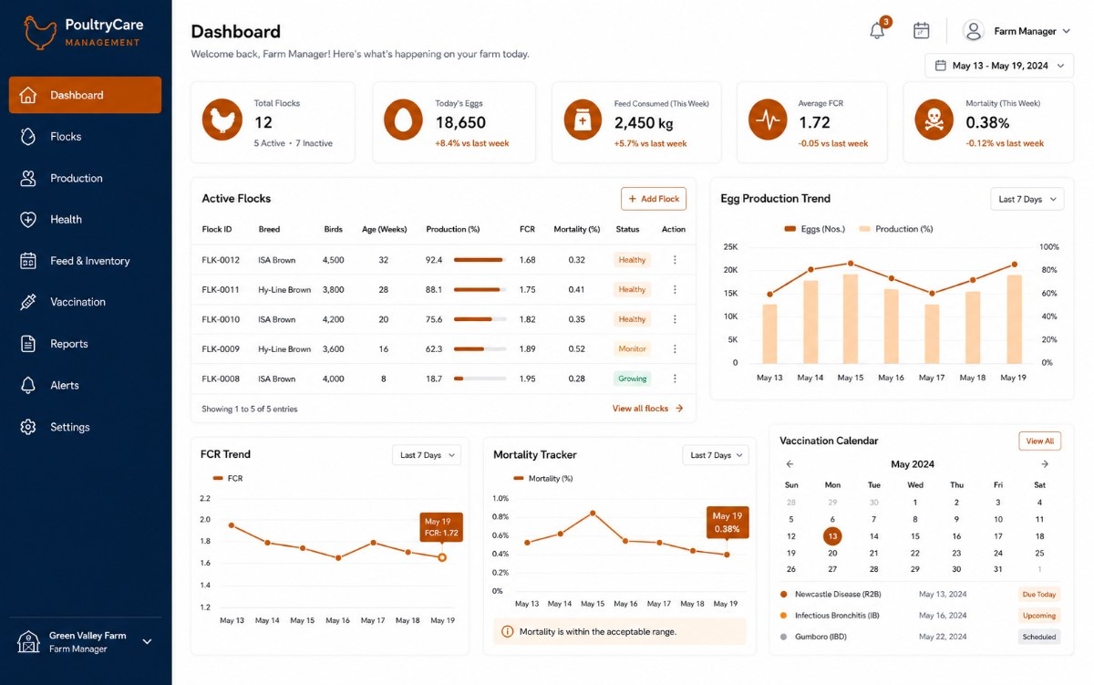This screenshot has width=1094, height=685.
Task: Click the Farm Manager avatar icon
Action: (x=974, y=31)
